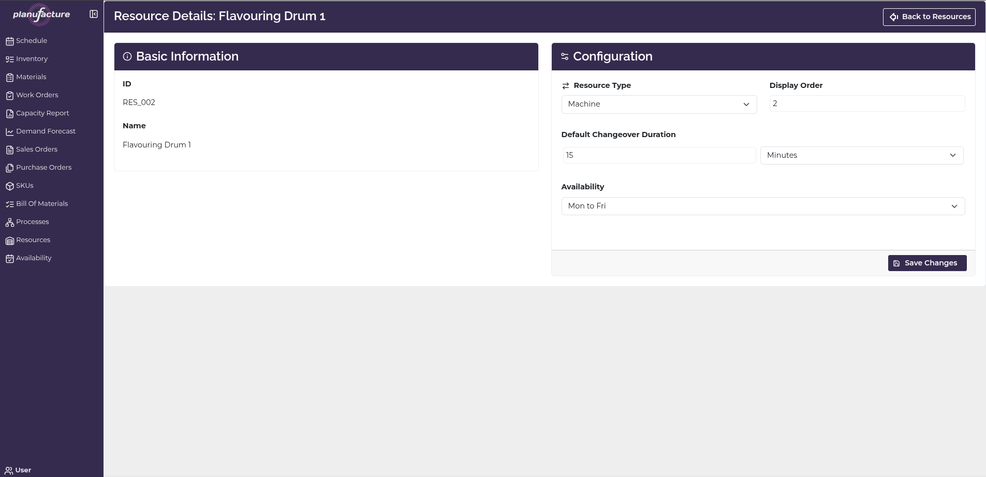Click the Save Changes button

pos(927,263)
